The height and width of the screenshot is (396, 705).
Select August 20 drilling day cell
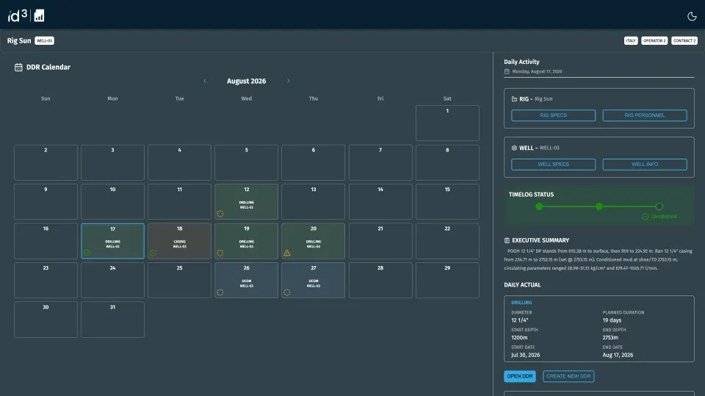(314, 241)
